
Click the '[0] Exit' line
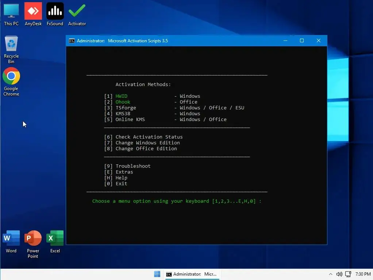(x=116, y=183)
